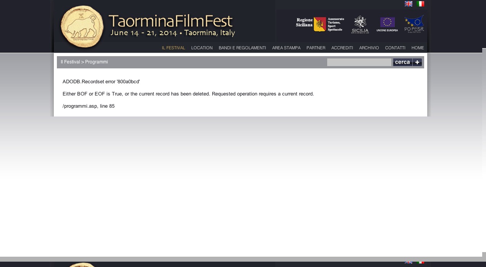Viewport: 486px width, 267px height.
Task: Open the Programmi breadcrumb link
Action: [x=96, y=62]
